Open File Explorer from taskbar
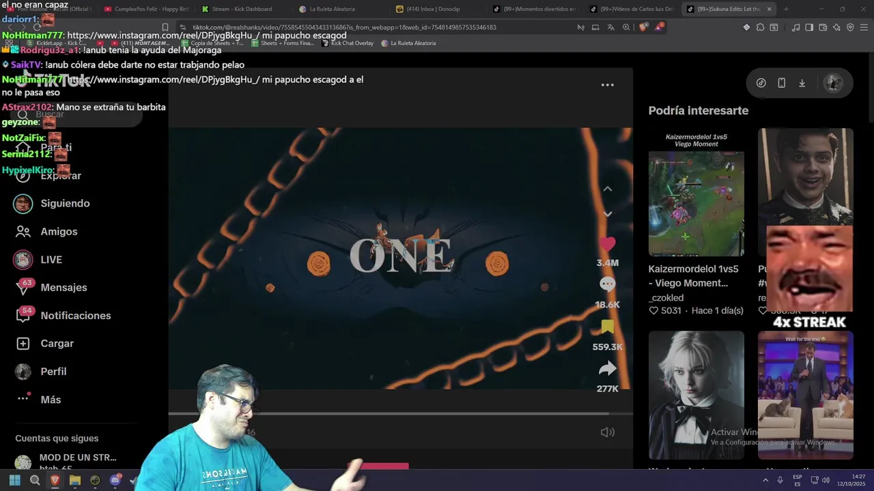This screenshot has width=874, height=491. [75, 481]
